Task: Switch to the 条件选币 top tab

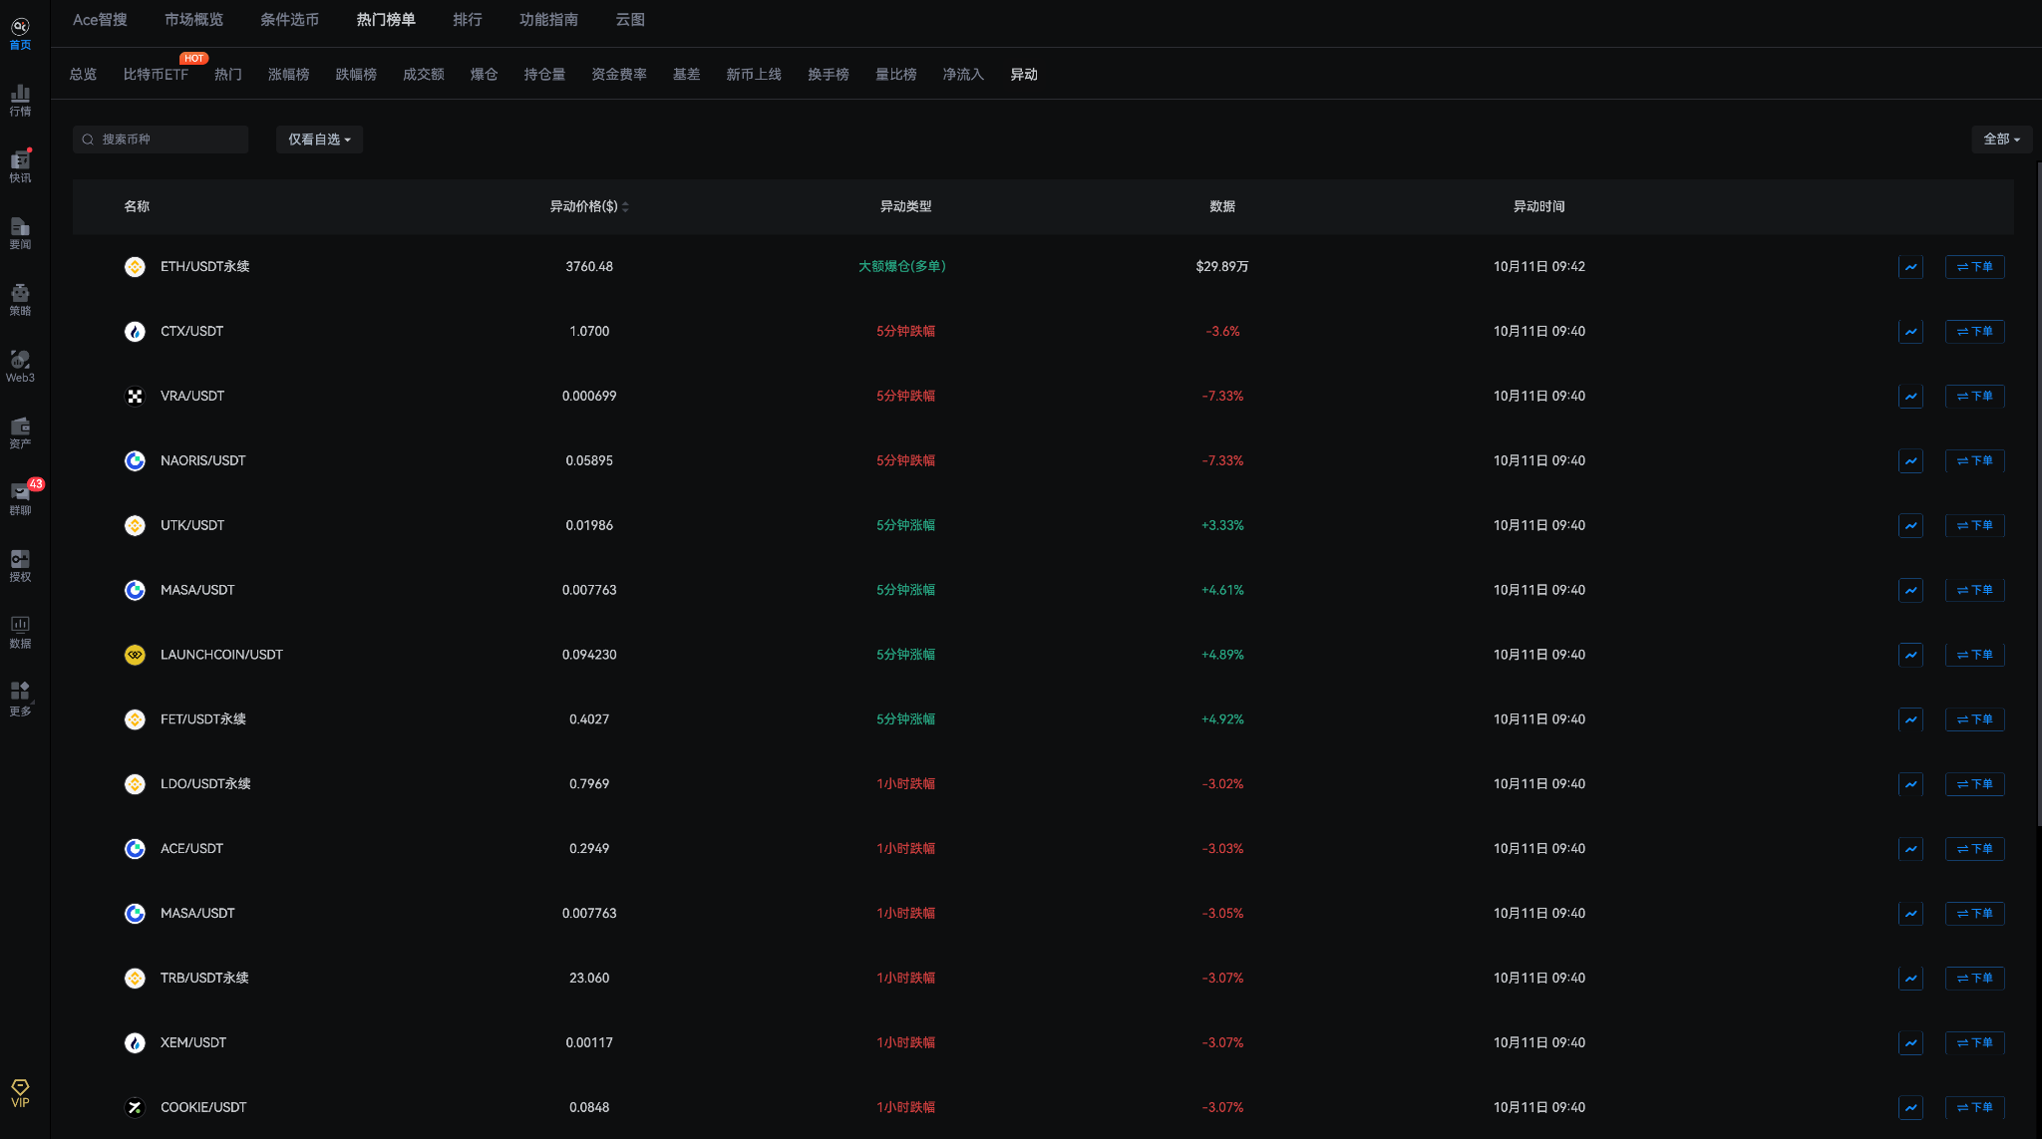Action: 289,20
